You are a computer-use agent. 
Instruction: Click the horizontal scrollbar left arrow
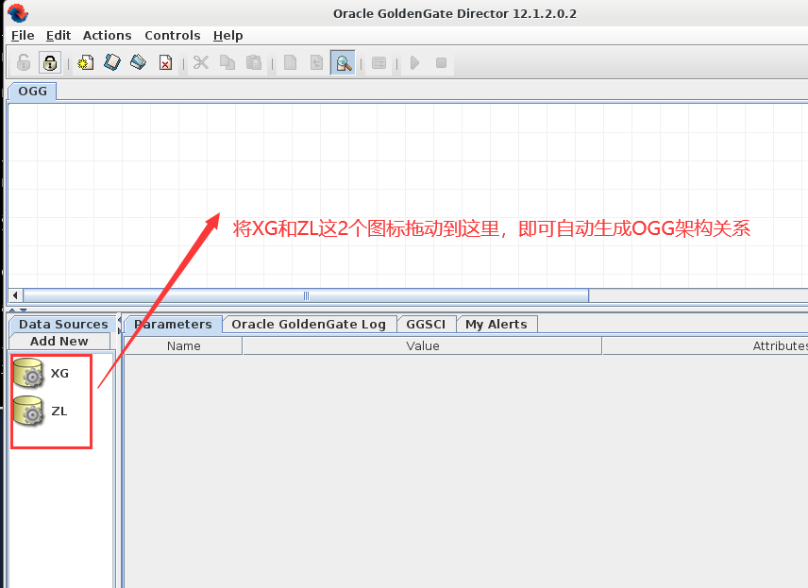click(15, 295)
